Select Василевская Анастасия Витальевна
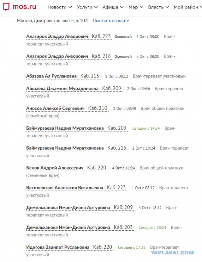Viewport: 202px width, 262px height. click(64, 188)
